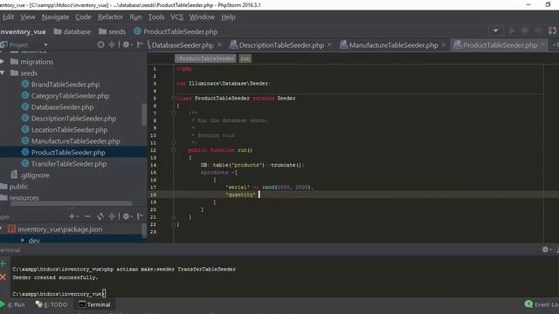Image resolution: width=559 pixels, height=314 pixels.
Task: Open the Help menu
Action: tap(228, 17)
